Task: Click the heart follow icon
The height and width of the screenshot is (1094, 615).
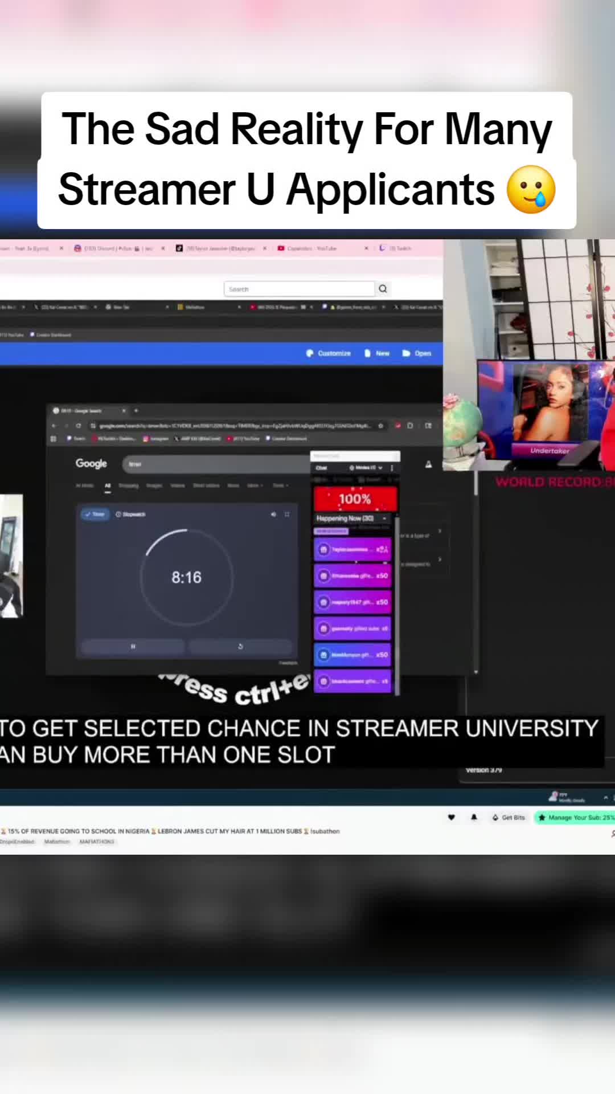Action: [451, 818]
